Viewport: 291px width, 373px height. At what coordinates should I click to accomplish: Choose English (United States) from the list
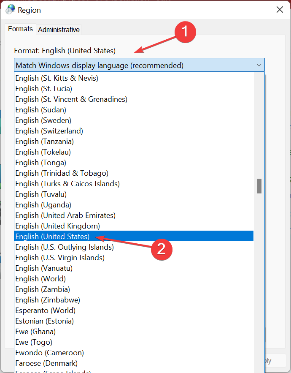(52, 237)
